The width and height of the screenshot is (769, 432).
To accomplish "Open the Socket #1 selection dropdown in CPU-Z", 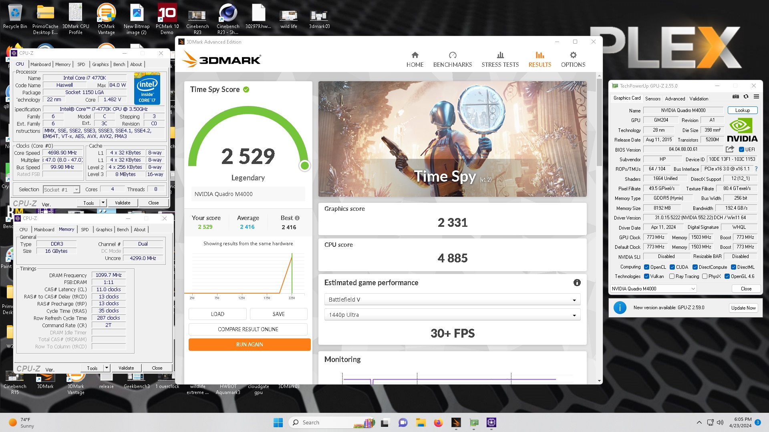I will coord(61,190).
